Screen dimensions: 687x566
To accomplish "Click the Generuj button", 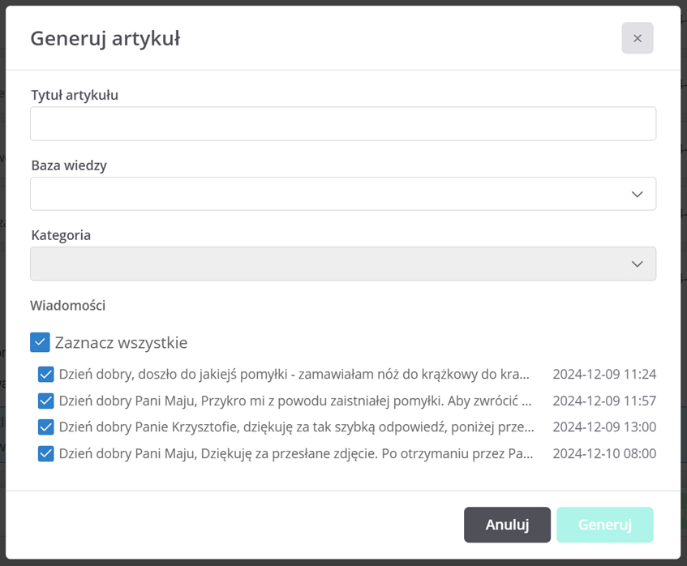I will [x=604, y=525].
